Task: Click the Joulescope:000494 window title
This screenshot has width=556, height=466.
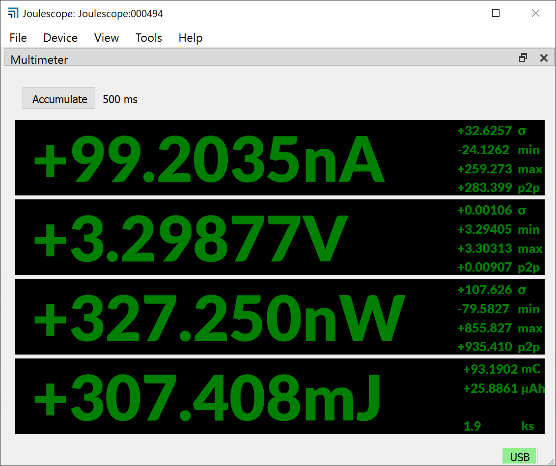Action: pos(93,13)
